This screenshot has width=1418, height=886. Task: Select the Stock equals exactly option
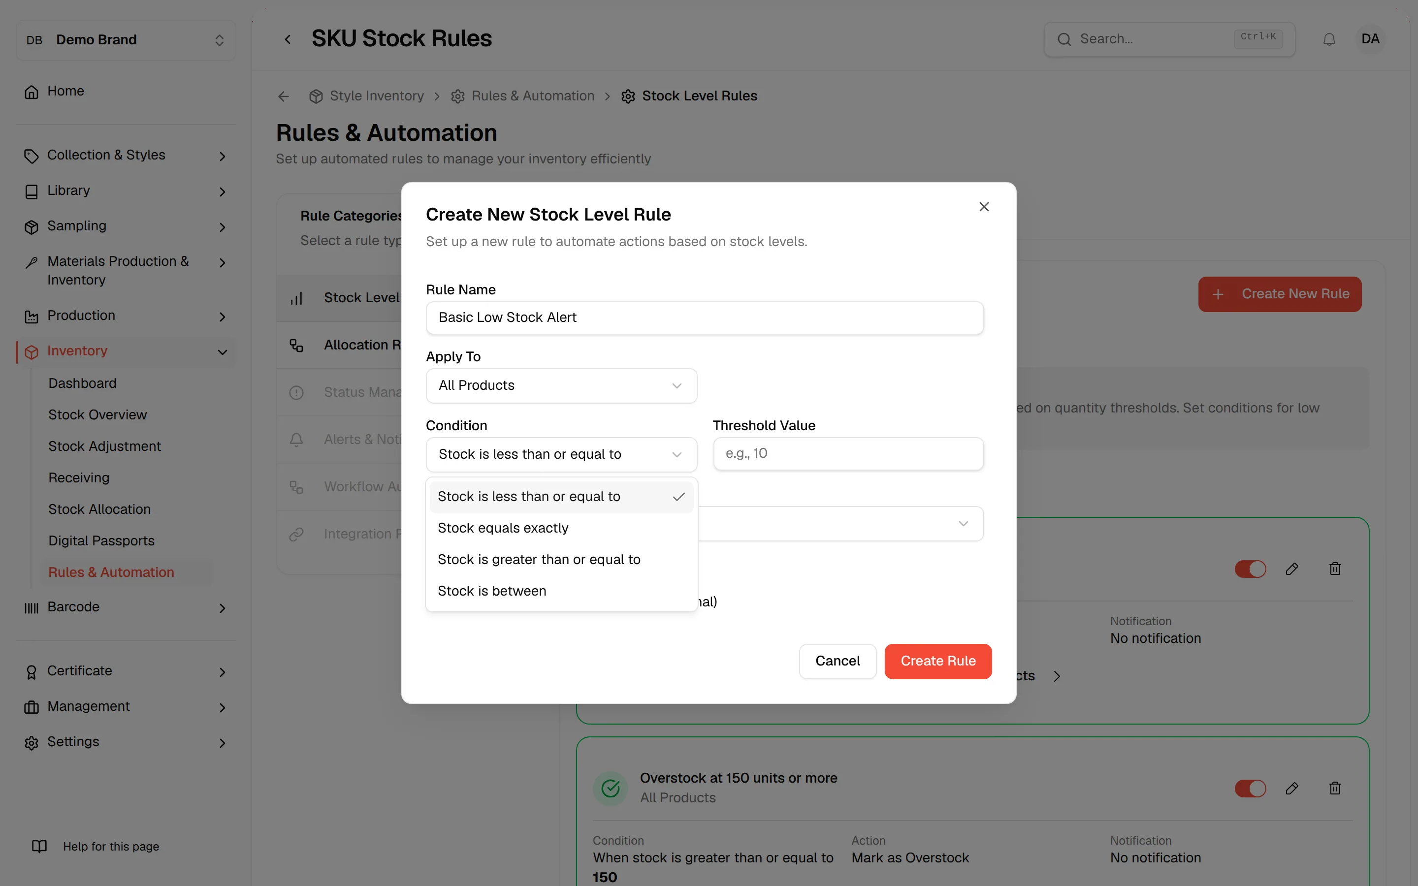tap(561, 528)
